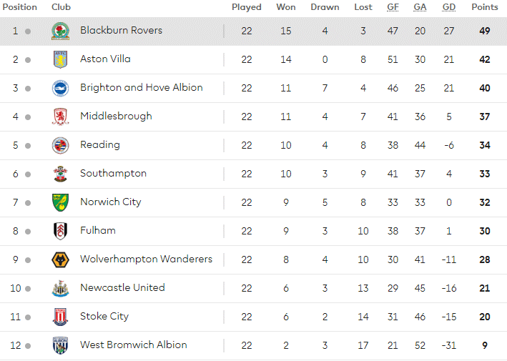Click the Brighton and Hove Albion crest
The height and width of the screenshot is (361, 507).
(61, 88)
